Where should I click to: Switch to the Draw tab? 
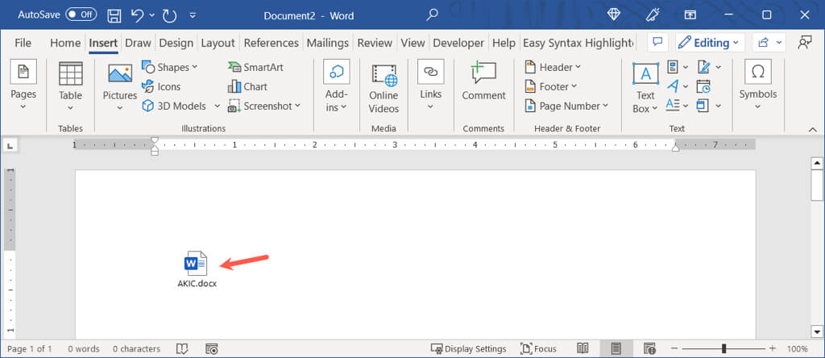coord(139,43)
